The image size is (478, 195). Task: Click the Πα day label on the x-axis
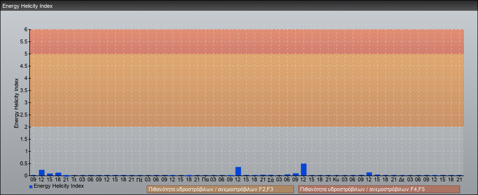point(205,180)
